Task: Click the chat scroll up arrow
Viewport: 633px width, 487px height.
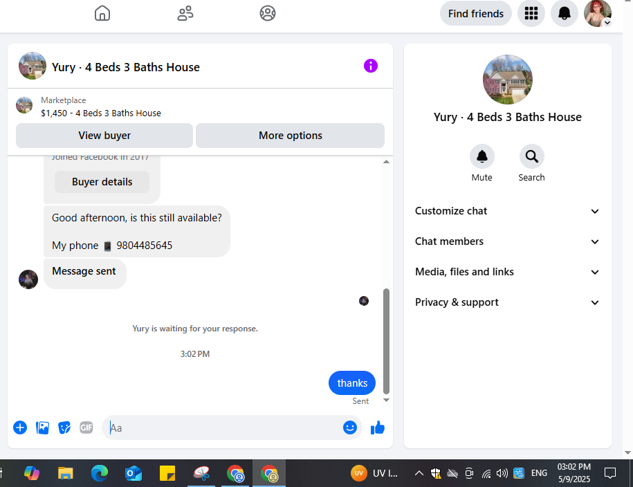Action: pyautogui.click(x=386, y=161)
